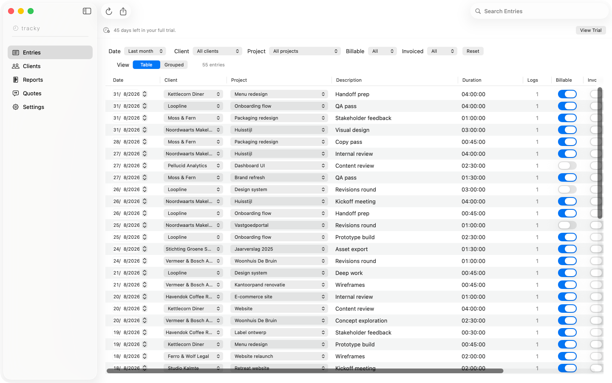Screen dimensions: 612x383
Task: Enable billable for Revisions round Vastgoedportal entry
Action: [567, 226]
